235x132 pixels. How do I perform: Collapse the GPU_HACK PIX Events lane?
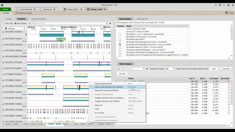3,56
